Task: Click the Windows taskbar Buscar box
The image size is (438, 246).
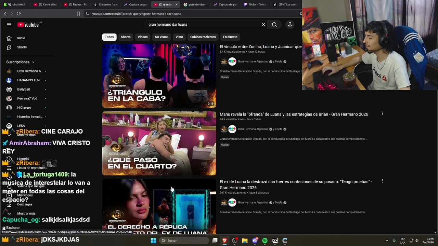Action: point(184,241)
